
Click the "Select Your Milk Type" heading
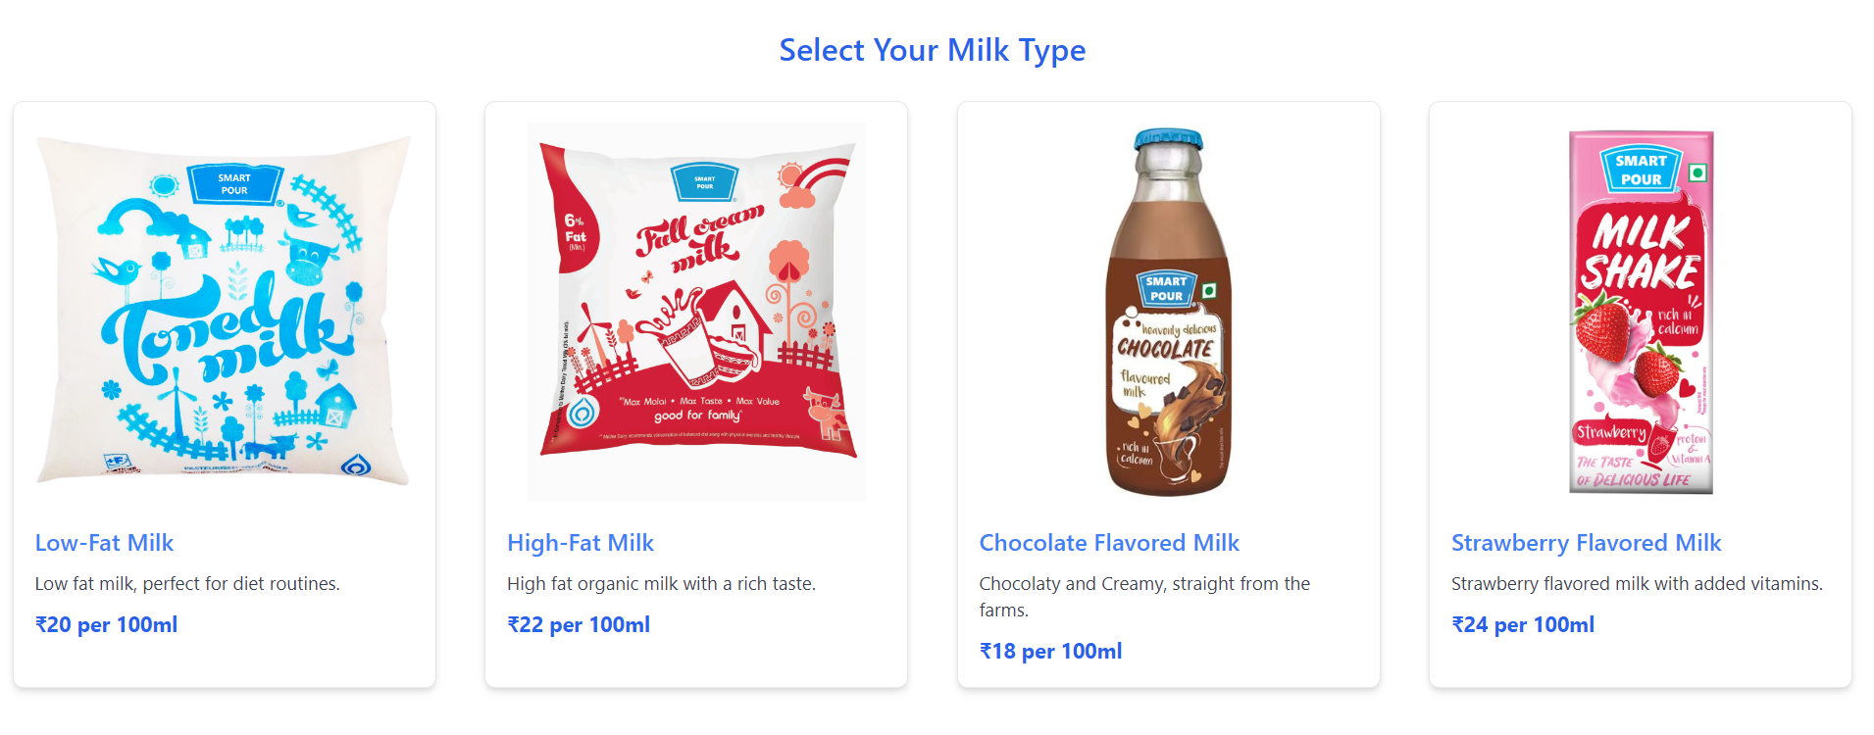932,50
